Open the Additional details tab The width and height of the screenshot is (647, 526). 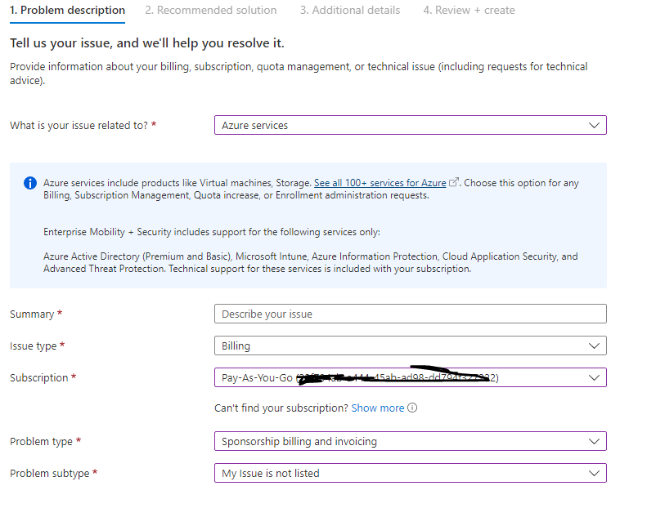pos(350,11)
